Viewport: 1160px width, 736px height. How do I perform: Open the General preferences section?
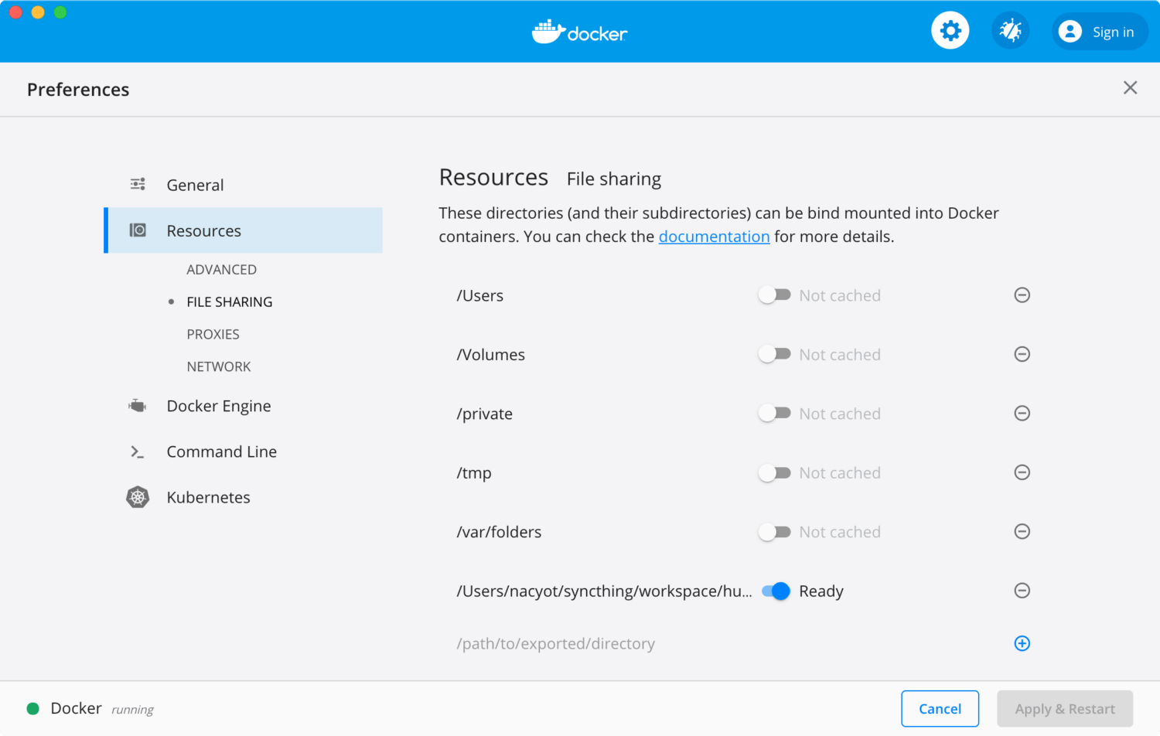click(244, 185)
